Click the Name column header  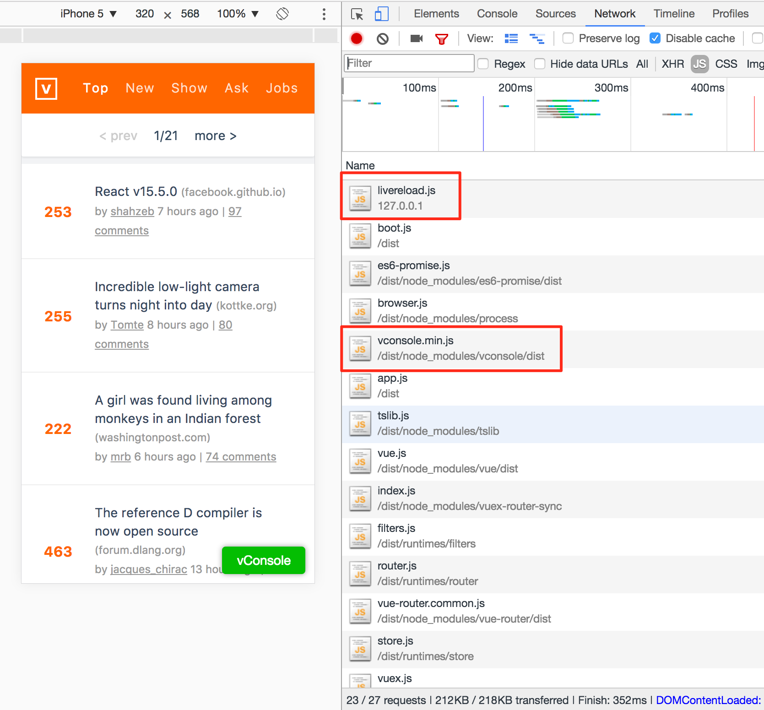pos(360,166)
